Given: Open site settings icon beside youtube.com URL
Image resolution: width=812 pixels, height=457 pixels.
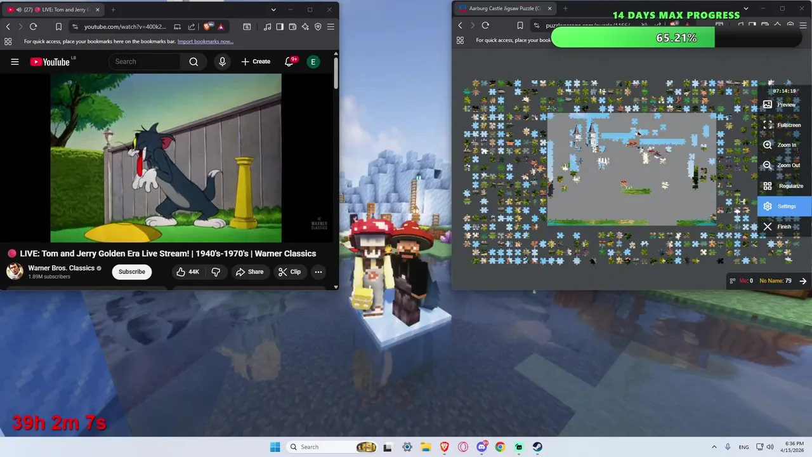Looking at the screenshot, I should [x=75, y=27].
